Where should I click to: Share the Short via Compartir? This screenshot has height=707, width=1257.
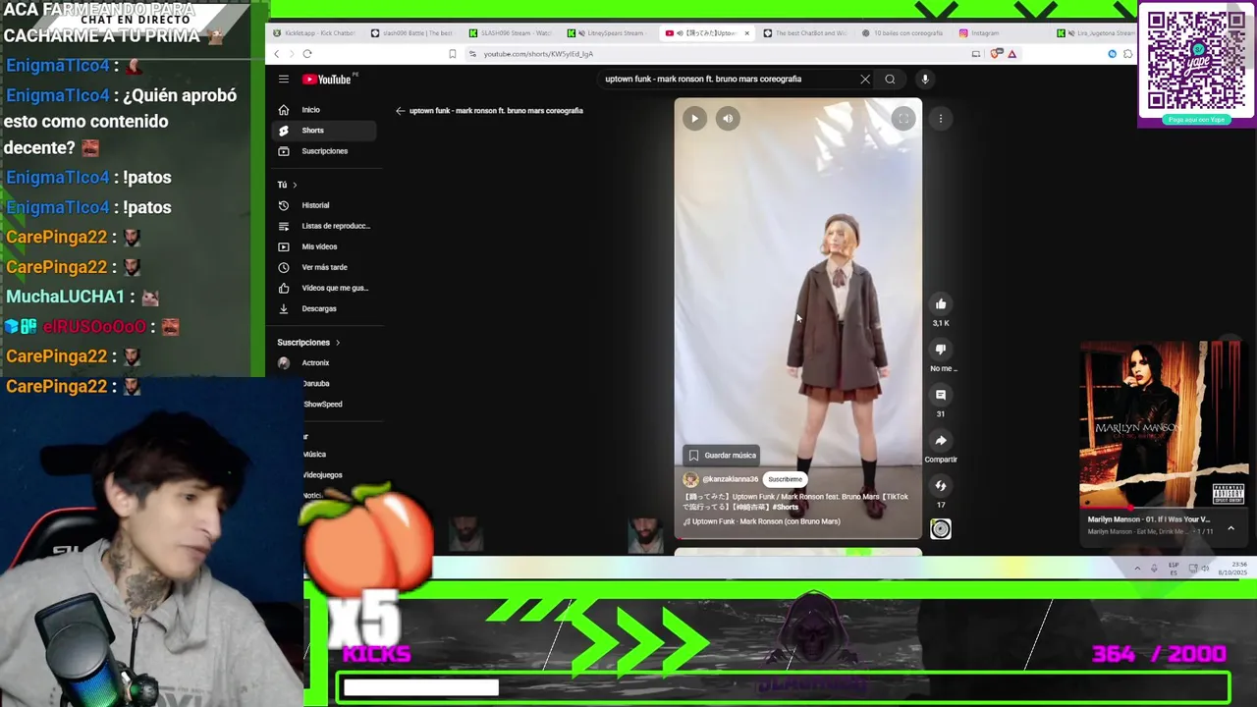pyautogui.click(x=941, y=441)
